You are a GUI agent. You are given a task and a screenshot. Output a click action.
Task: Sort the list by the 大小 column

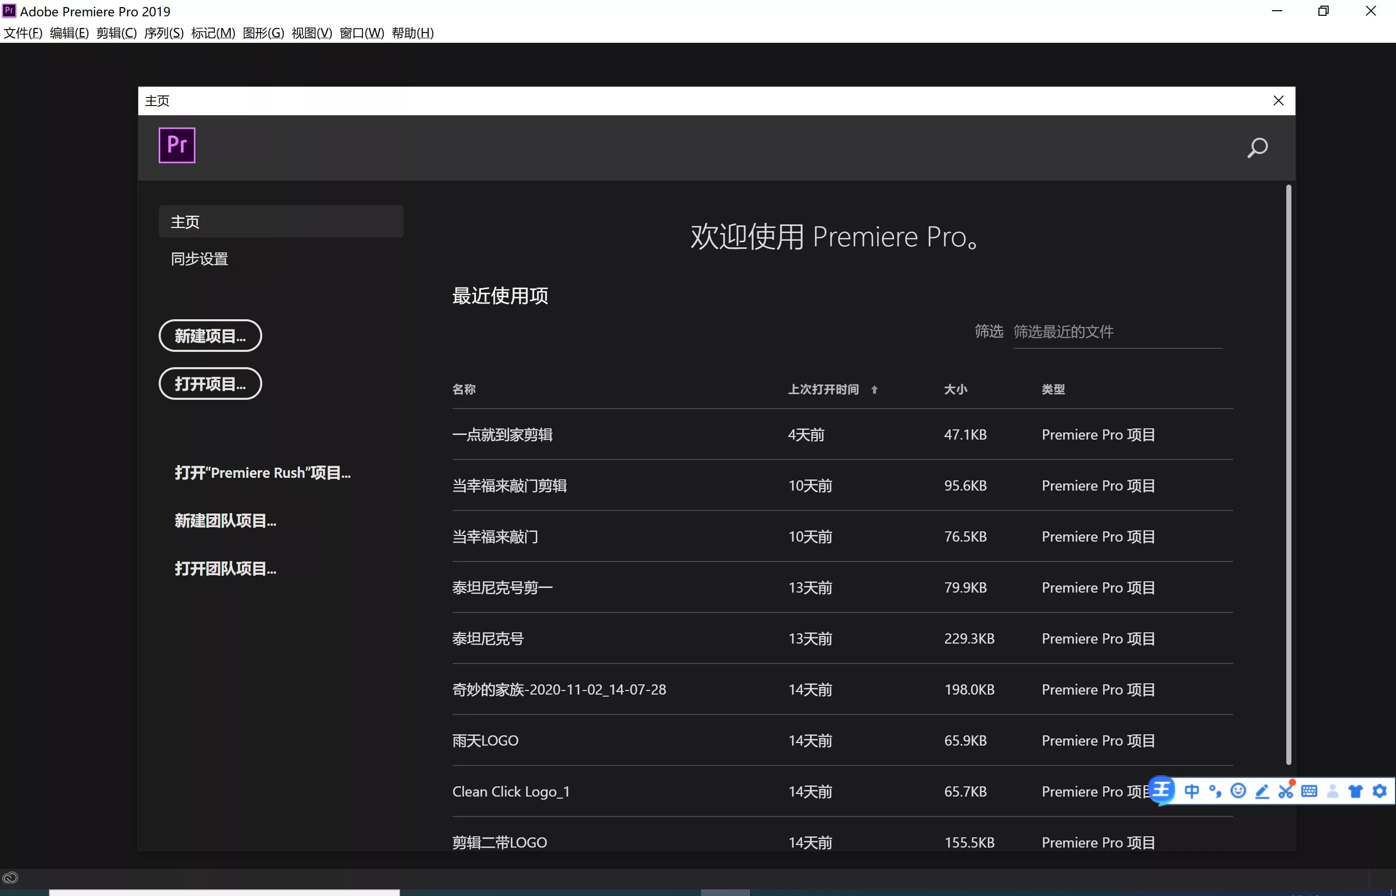click(955, 389)
